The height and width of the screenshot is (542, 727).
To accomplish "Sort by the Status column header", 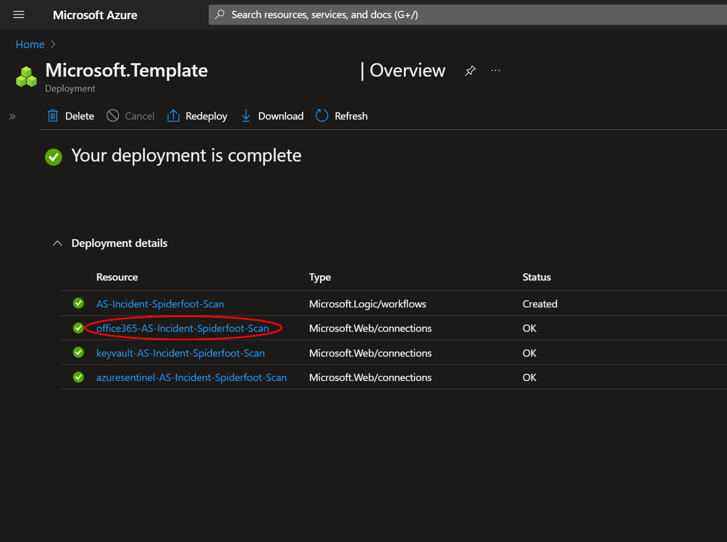I will 536,277.
